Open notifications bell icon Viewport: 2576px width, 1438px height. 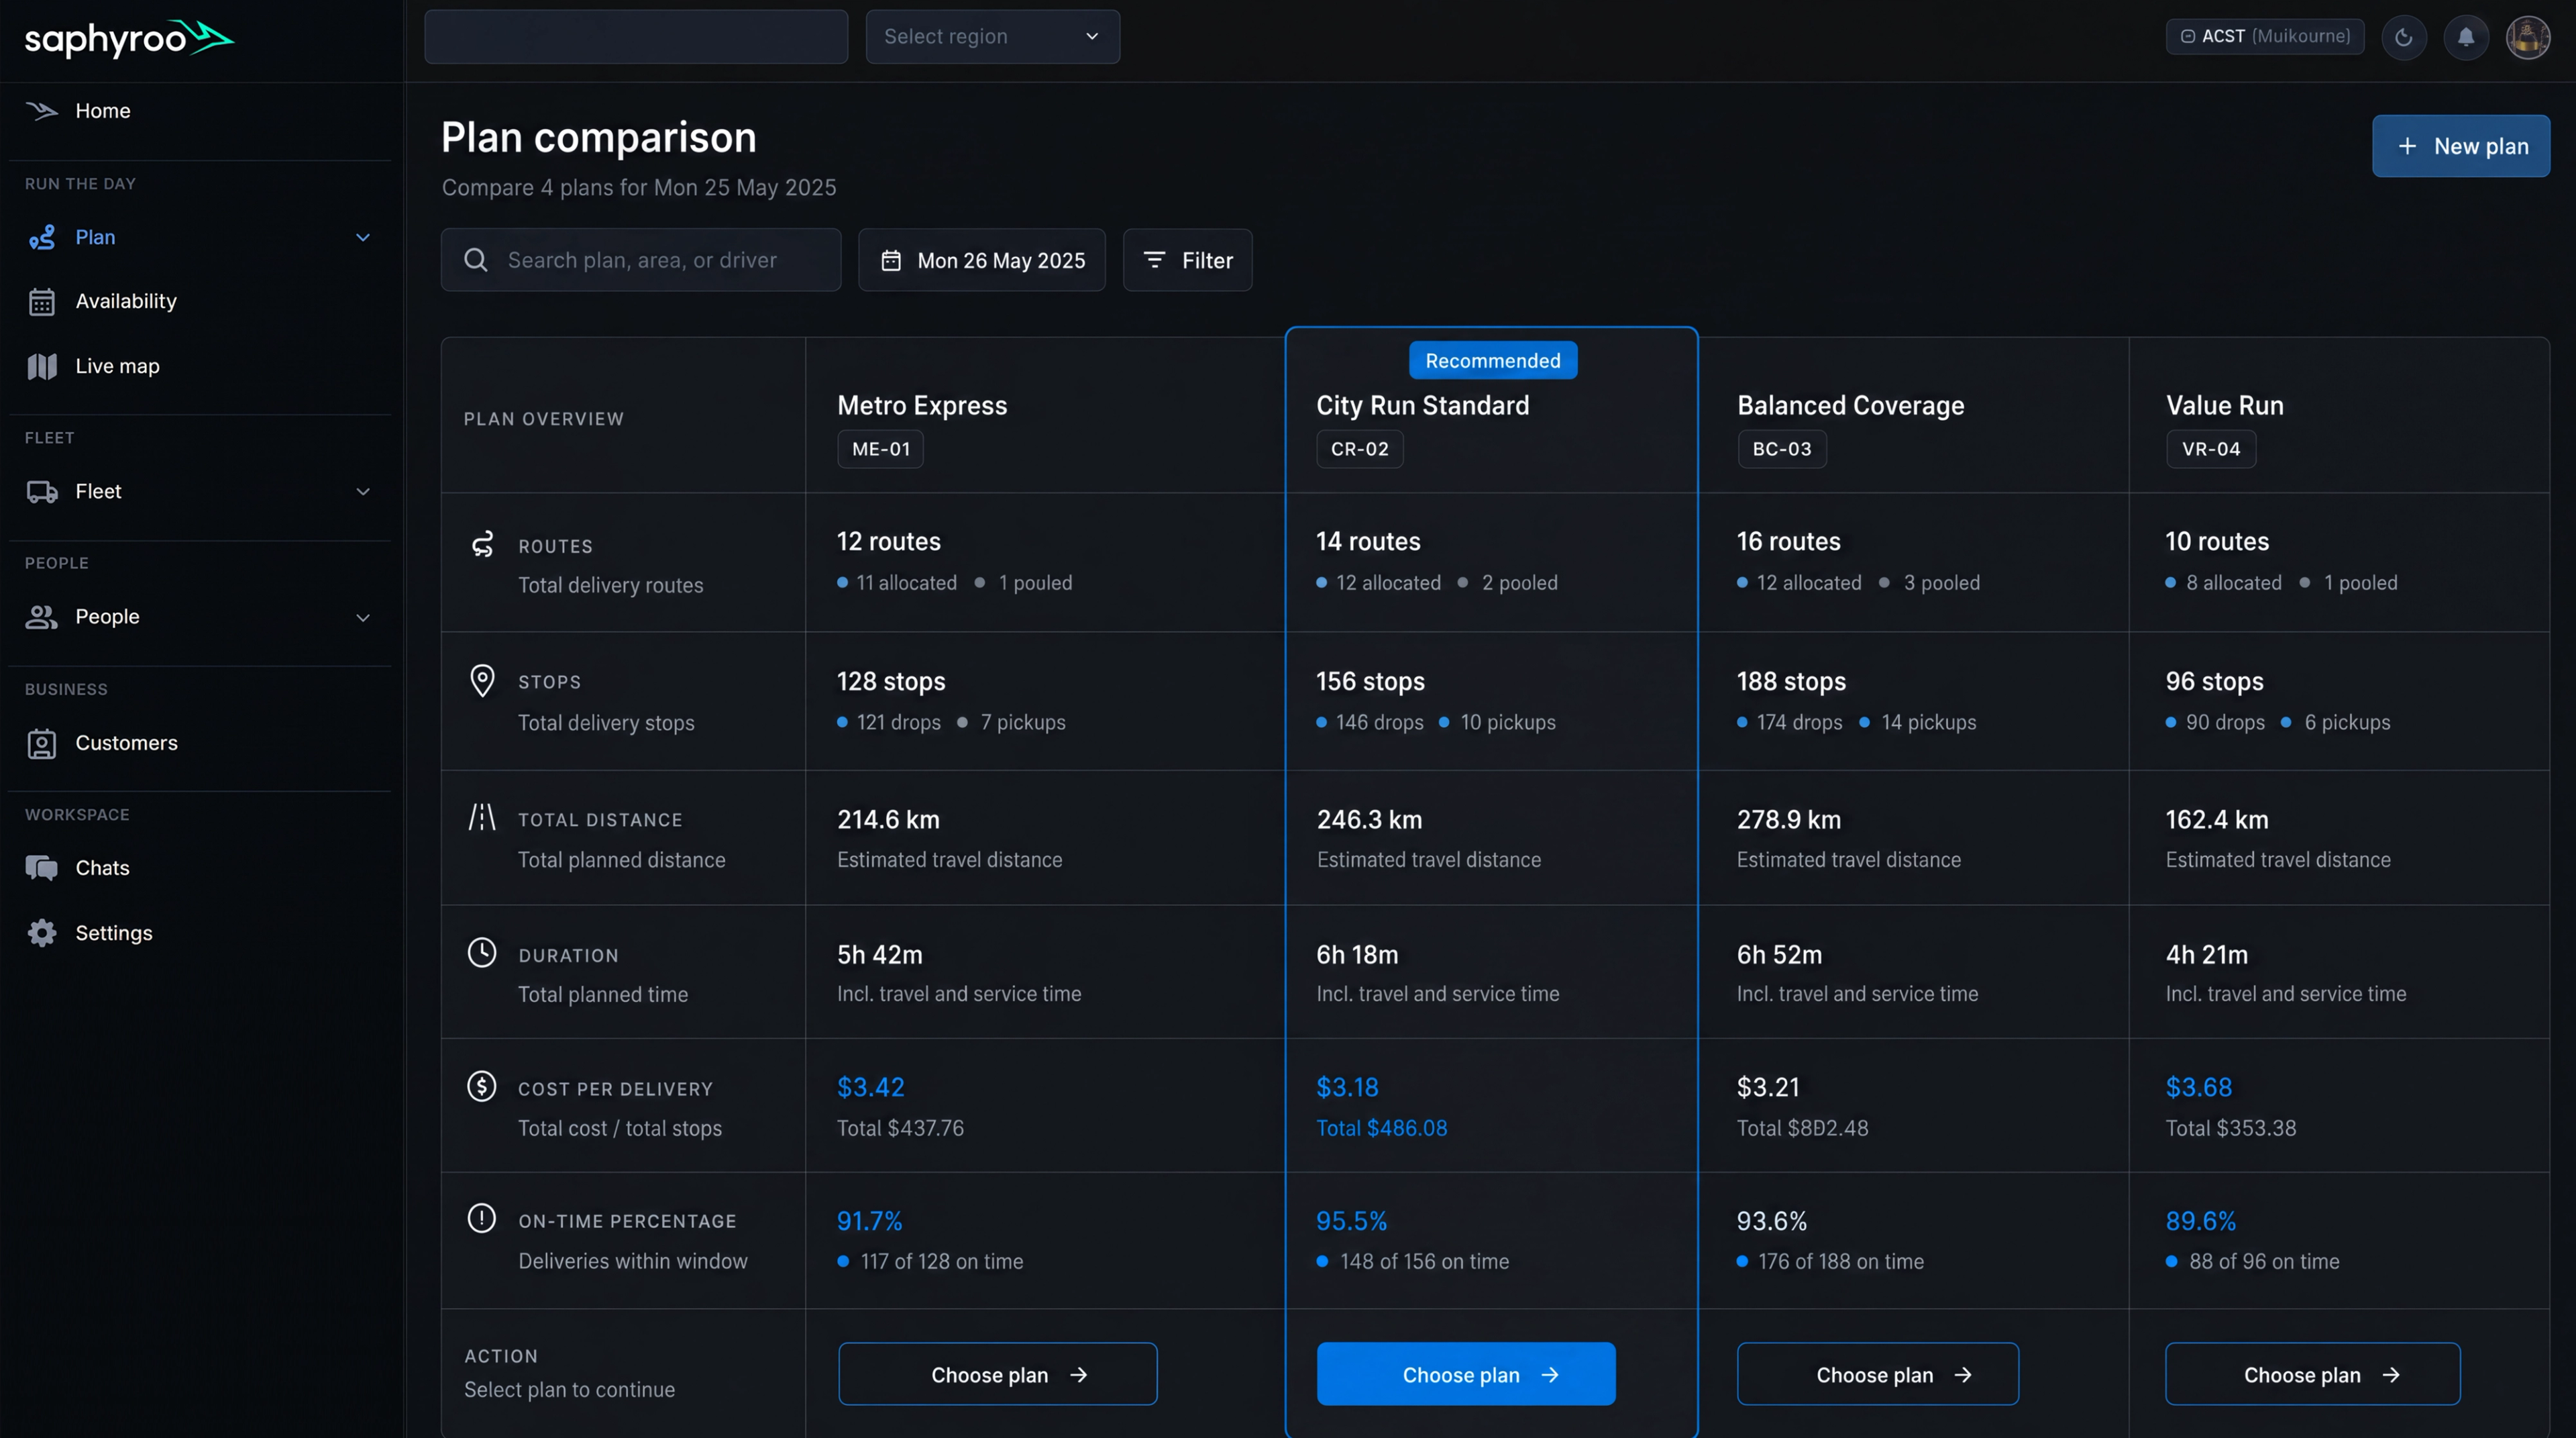[x=2466, y=37]
